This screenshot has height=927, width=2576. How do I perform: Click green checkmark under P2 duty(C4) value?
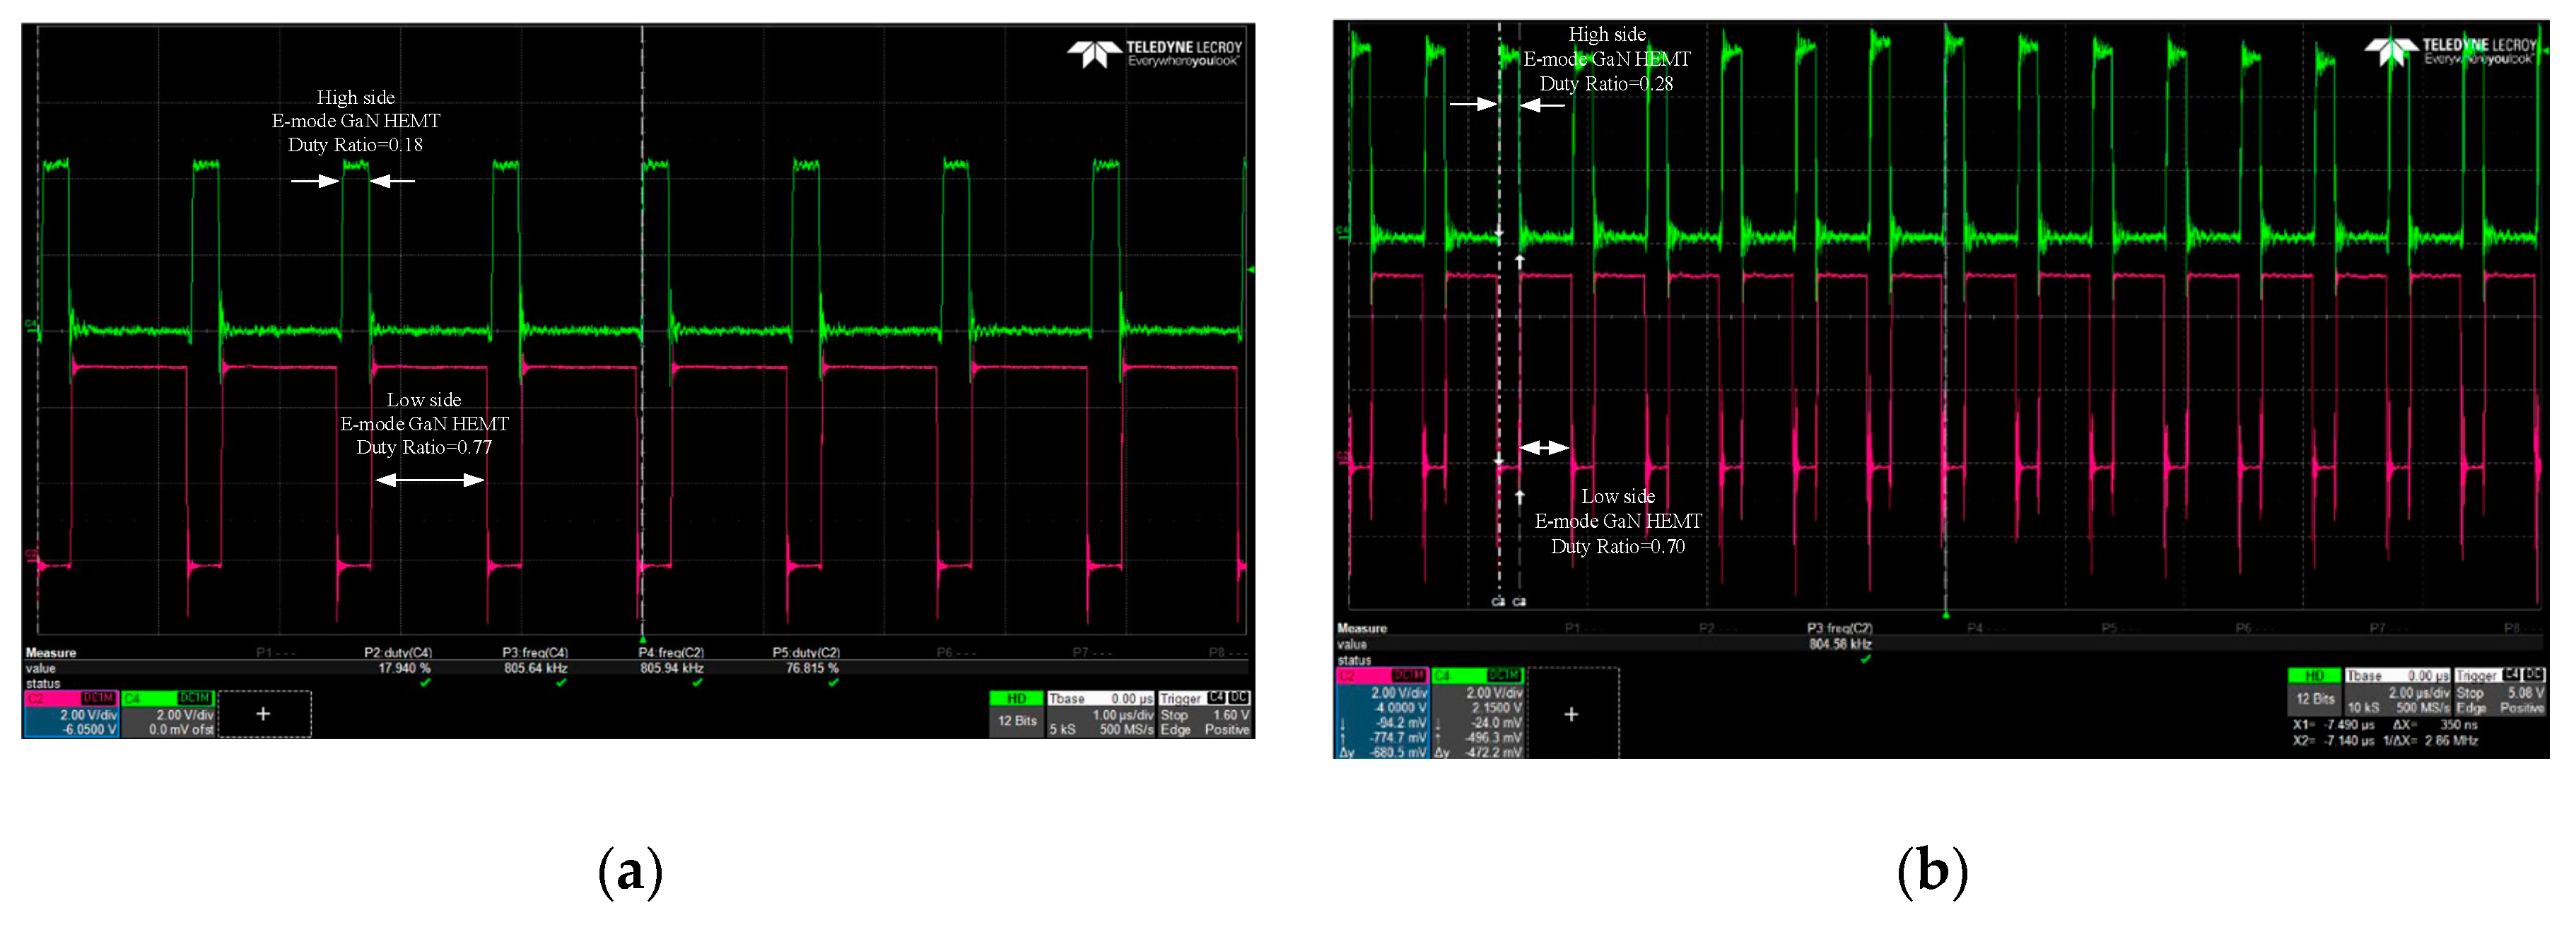point(426,682)
